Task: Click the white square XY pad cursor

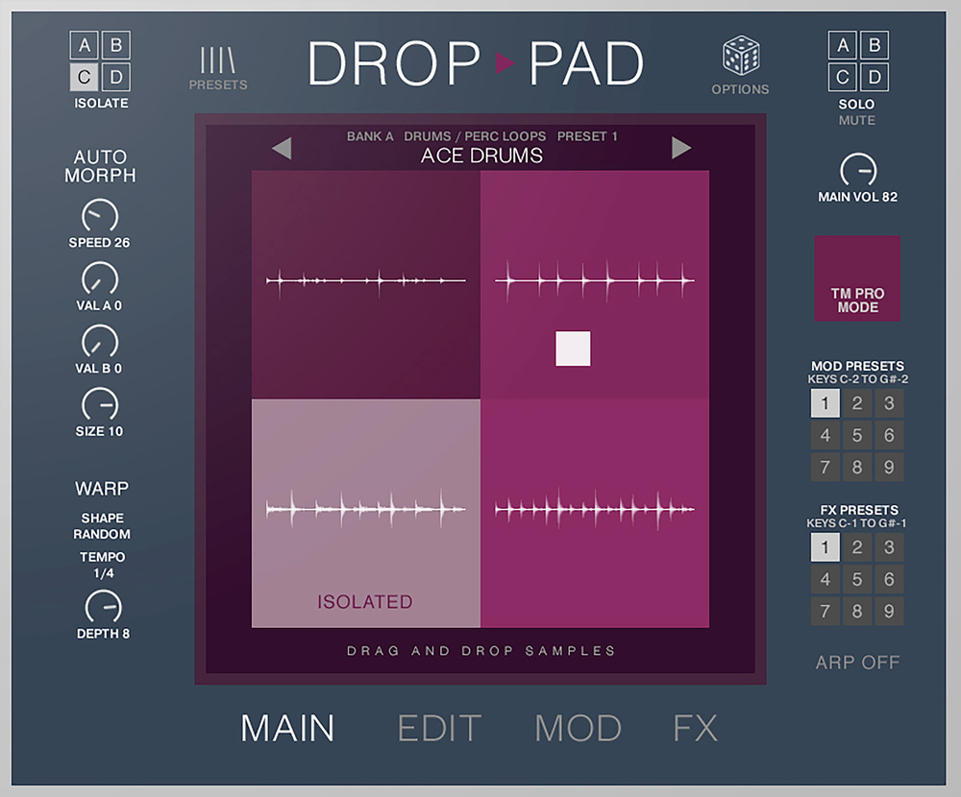Action: 573,349
